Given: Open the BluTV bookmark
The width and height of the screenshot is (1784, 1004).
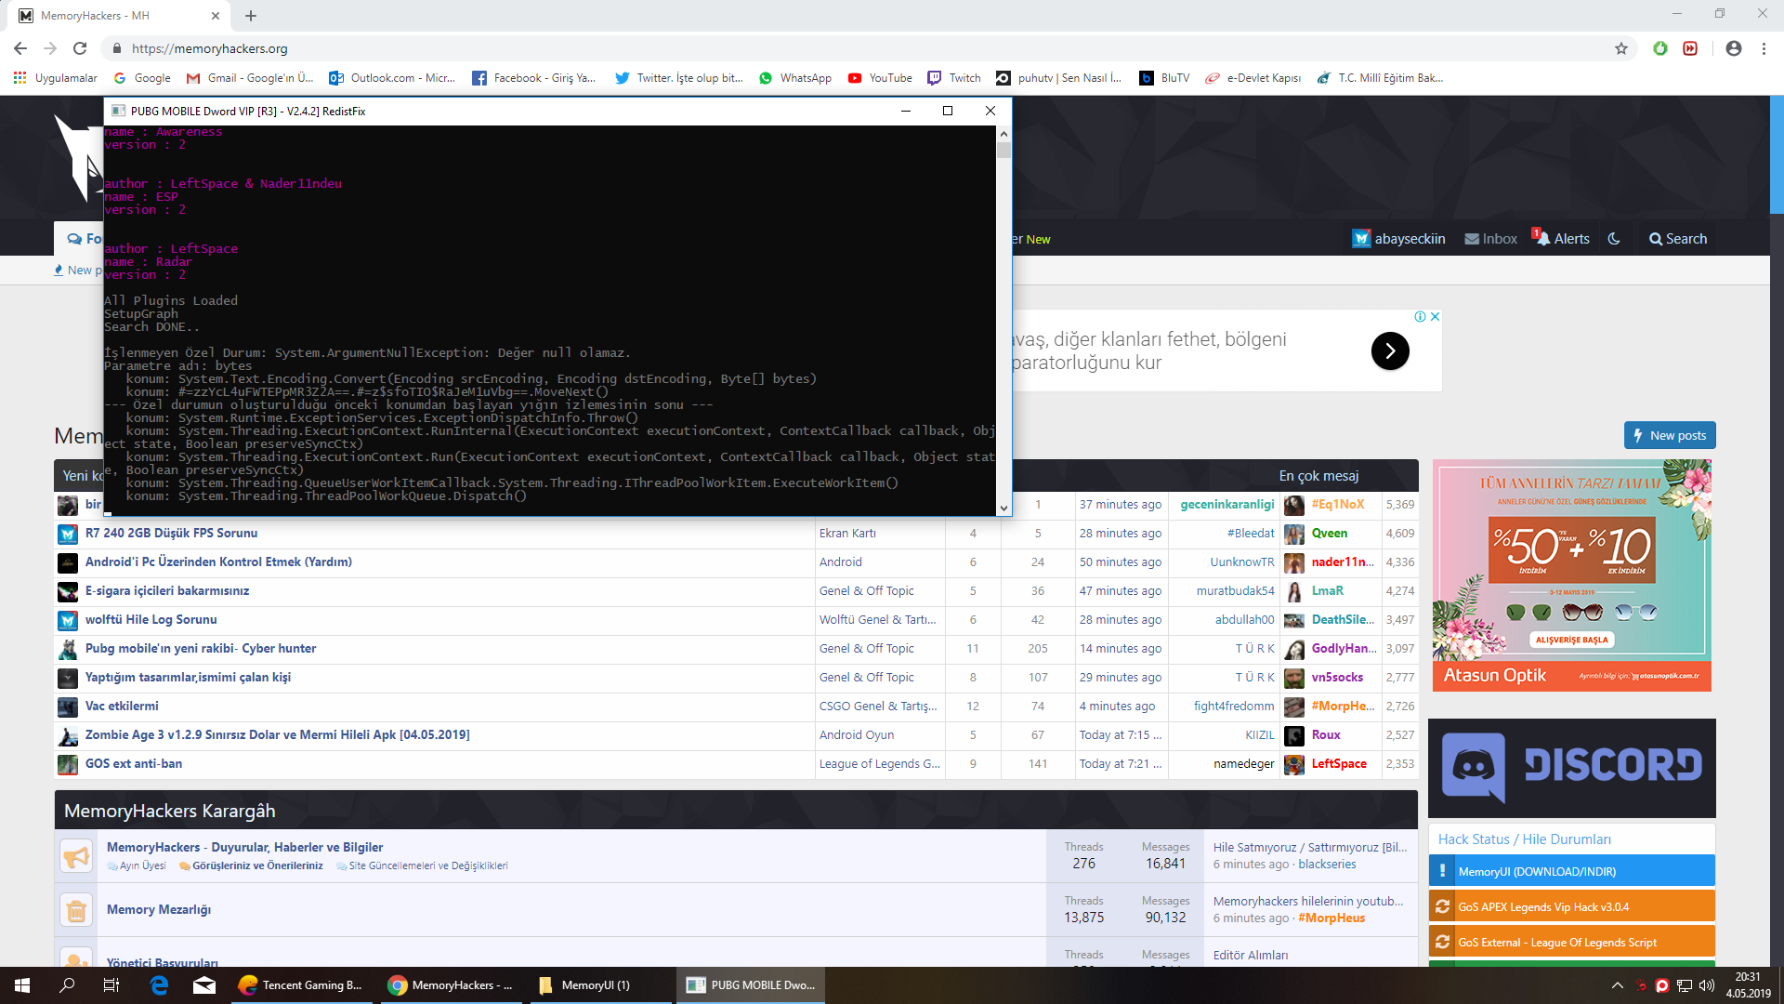Looking at the screenshot, I should 1165,78.
